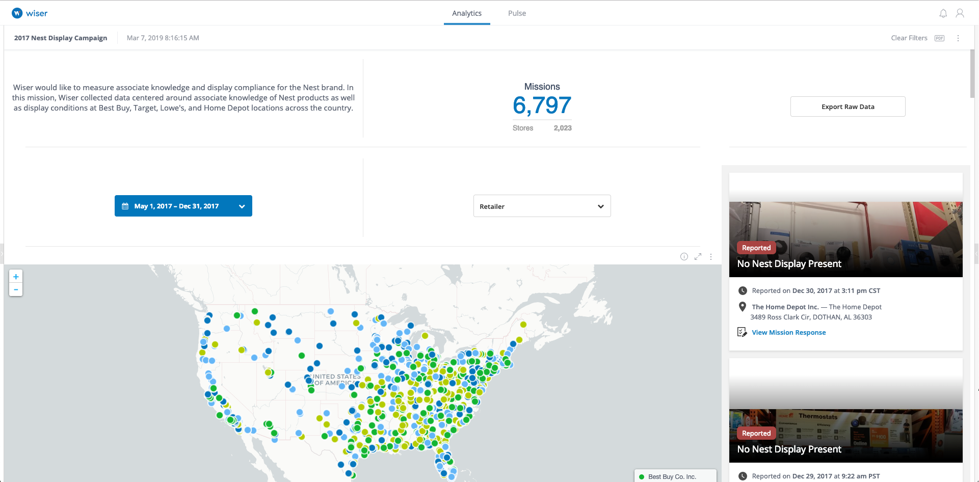Viewport: 979px width, 482px height.
Task: Click the address 3489 Ross Clark Cir, DOTHAN
Action: point(811,317)
